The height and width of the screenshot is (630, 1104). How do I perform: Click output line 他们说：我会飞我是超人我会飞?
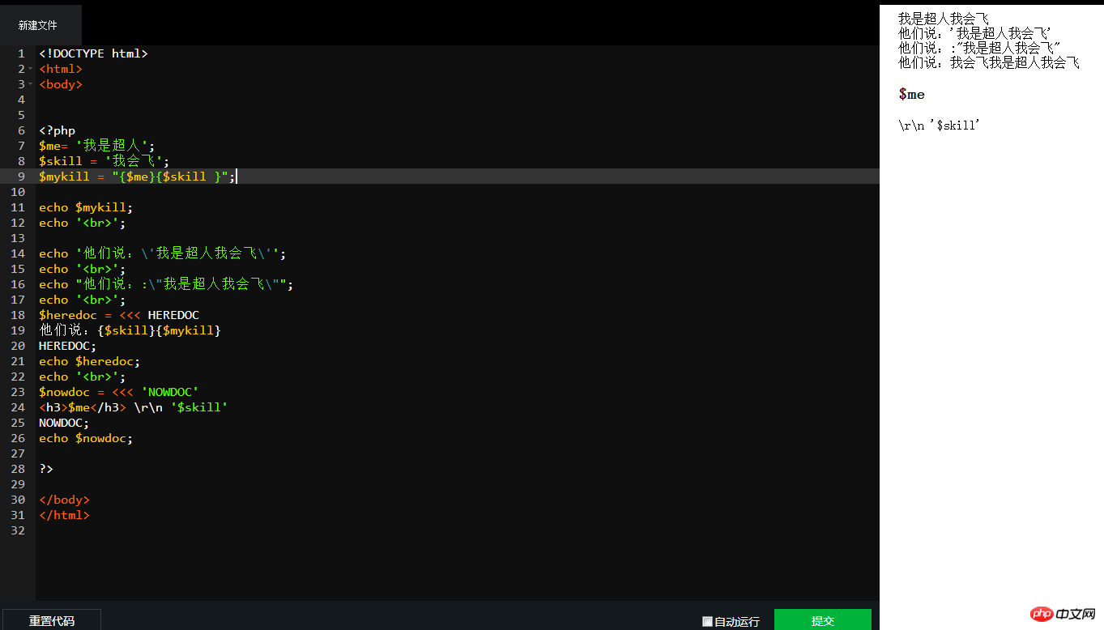tap(989, 62)
